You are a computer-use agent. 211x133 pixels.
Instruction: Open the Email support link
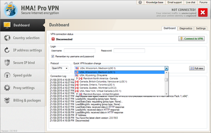tap(174, 2)
